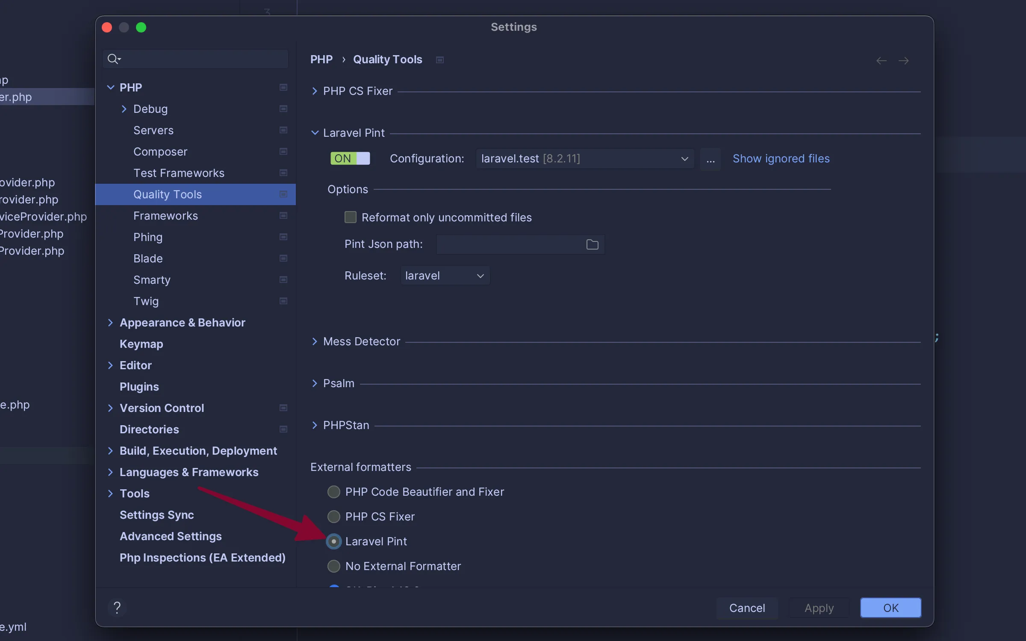Navigate back with the left arrow icon
The width and height of the screenshot is (1026, 641).
click(x=881, y=61)
